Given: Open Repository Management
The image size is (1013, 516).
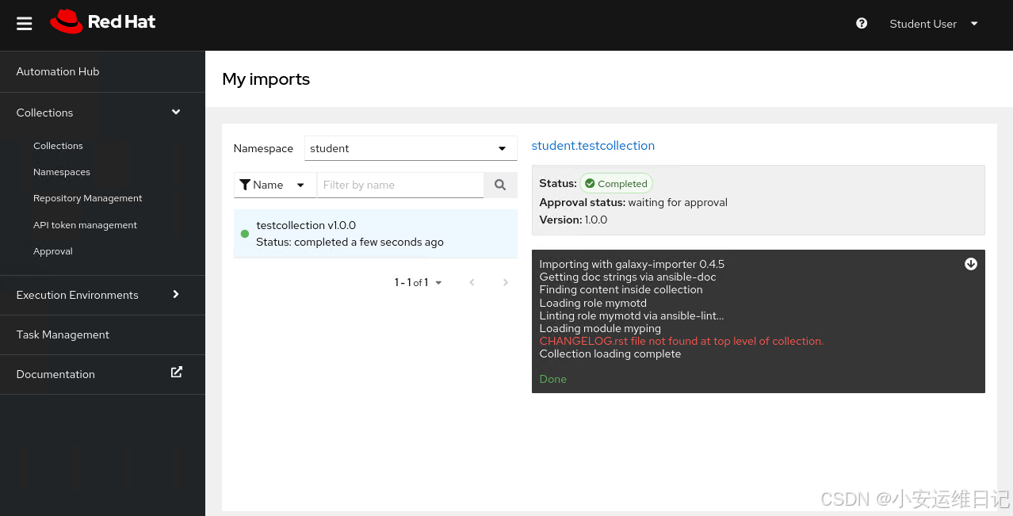Looking at the screenshot, I should coord(88,198).
